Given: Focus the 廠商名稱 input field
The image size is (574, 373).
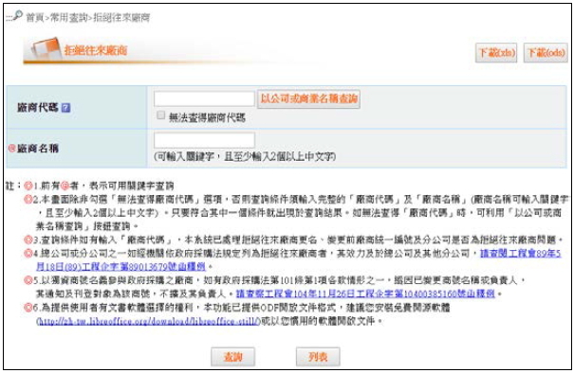Looking at the screenshot, I should click(204, 140).
